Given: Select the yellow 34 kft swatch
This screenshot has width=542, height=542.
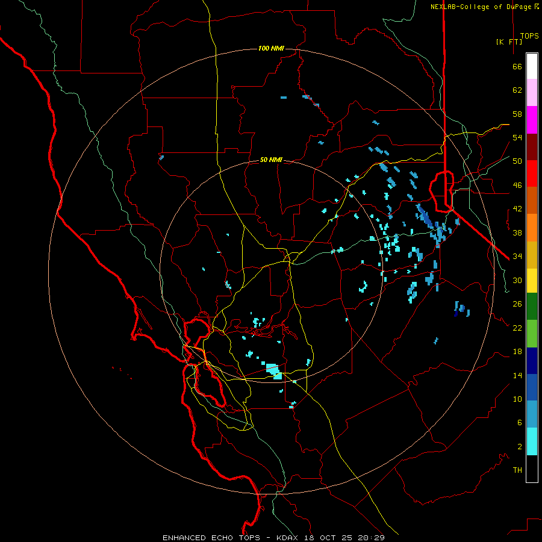Looking at the screenshot, I should (x=532, y=281).
